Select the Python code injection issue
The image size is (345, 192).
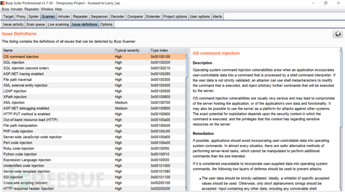[94, 154]
